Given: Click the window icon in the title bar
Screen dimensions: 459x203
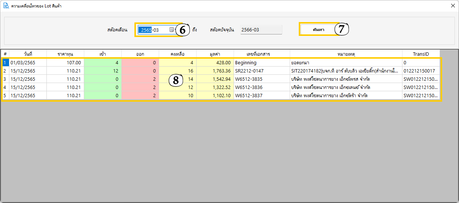Looking at the screenshot, I should (x=6, y=6).
